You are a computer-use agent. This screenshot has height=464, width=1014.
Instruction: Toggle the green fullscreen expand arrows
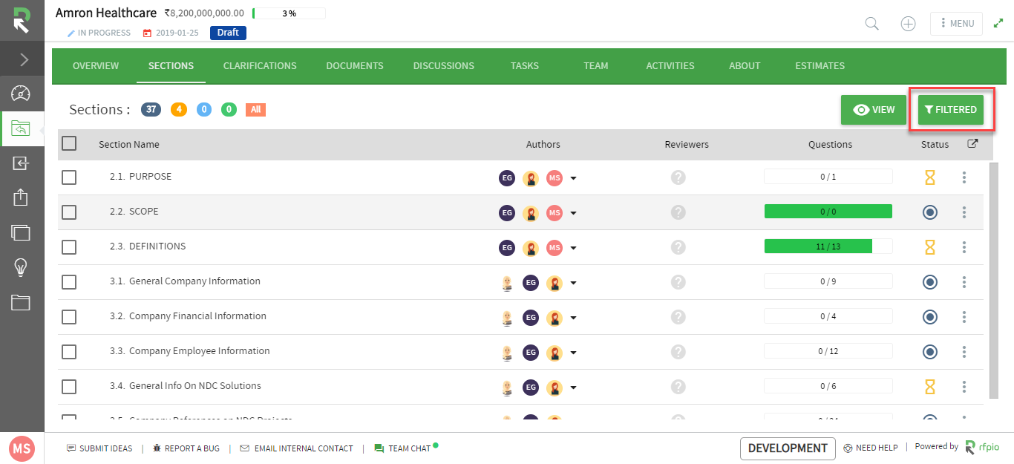pos(998,23)
